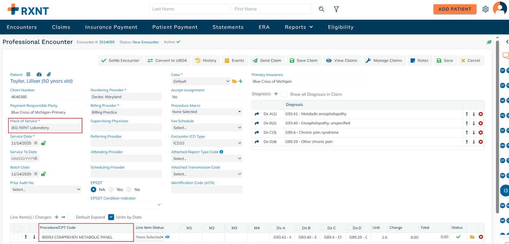Click the add diagnosis plus icon
Viewport: 509px width, 244px height.
click(276, 94)
